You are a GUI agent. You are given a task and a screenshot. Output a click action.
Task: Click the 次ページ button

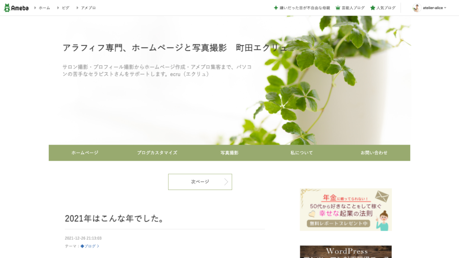click(x=200, y=182)
